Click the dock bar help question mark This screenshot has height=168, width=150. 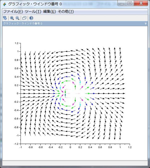click(x=145, y=24)
